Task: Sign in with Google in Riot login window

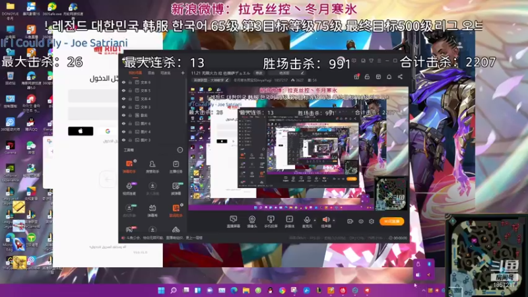Action: point(108,131)
